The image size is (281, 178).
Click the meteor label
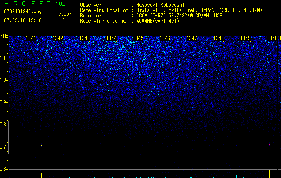(63, 14)
